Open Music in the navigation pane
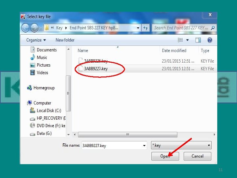 pos(42,57)
